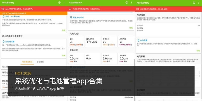Click lightbulb icon beside 应用用电量
Viewport: 202px width, 101px height.
(4, 42)
